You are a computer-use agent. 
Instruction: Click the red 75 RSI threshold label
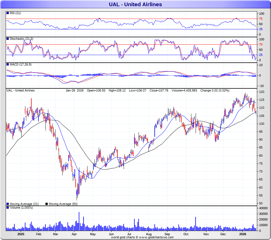tap(261, 19)
